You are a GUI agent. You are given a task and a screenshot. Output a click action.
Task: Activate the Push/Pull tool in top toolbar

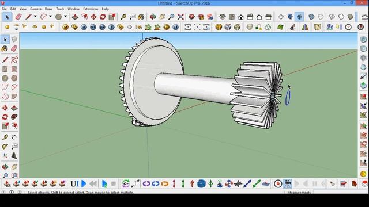coord(75,17)
